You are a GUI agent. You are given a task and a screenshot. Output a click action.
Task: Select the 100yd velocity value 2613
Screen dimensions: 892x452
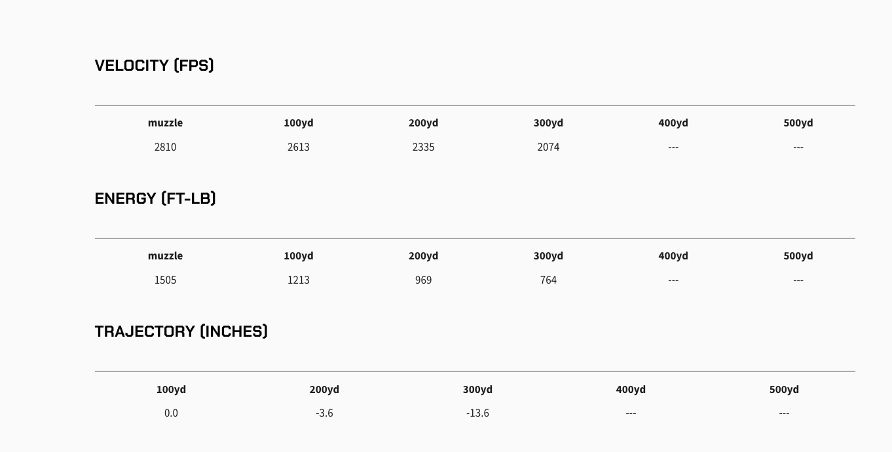298,147
